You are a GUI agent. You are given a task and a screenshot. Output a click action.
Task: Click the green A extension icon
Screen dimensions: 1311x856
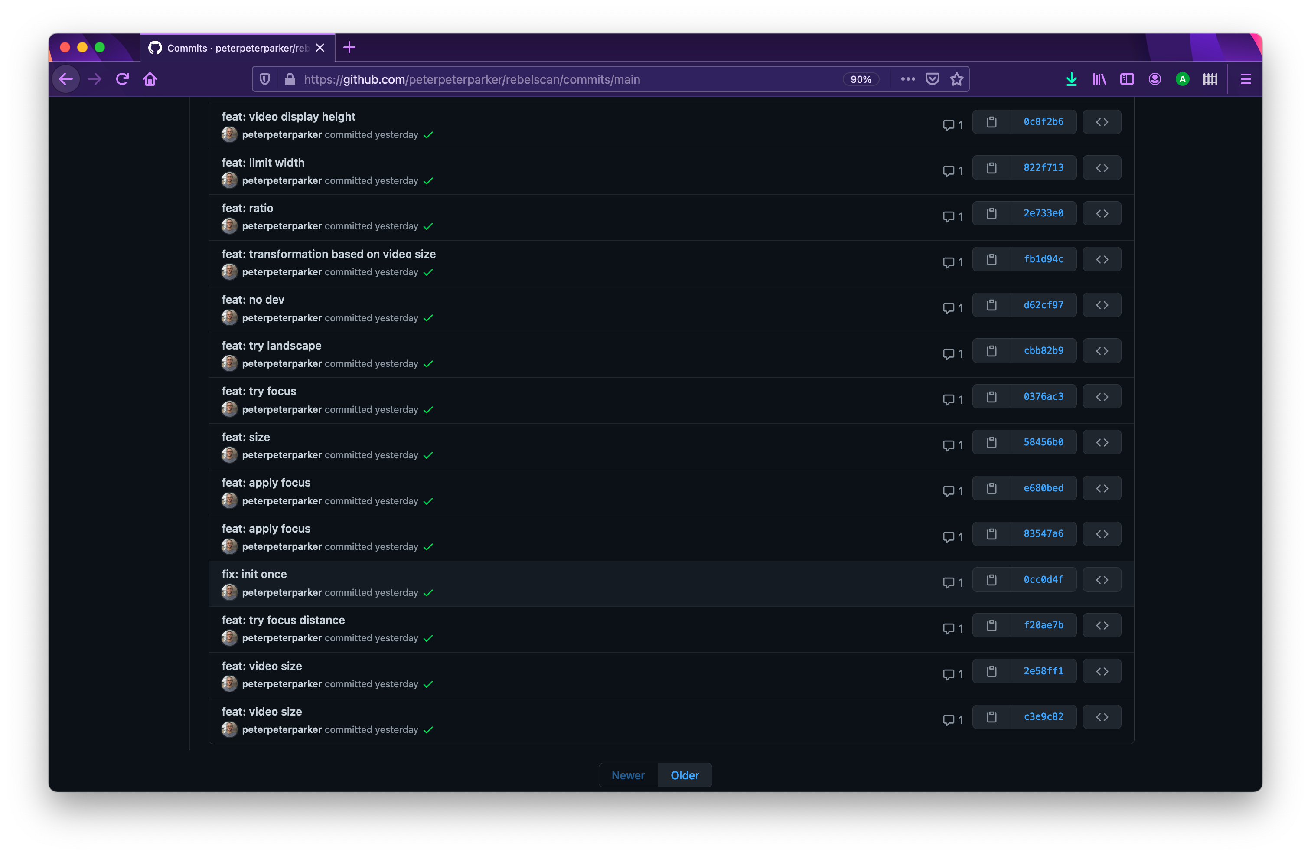1182,79
